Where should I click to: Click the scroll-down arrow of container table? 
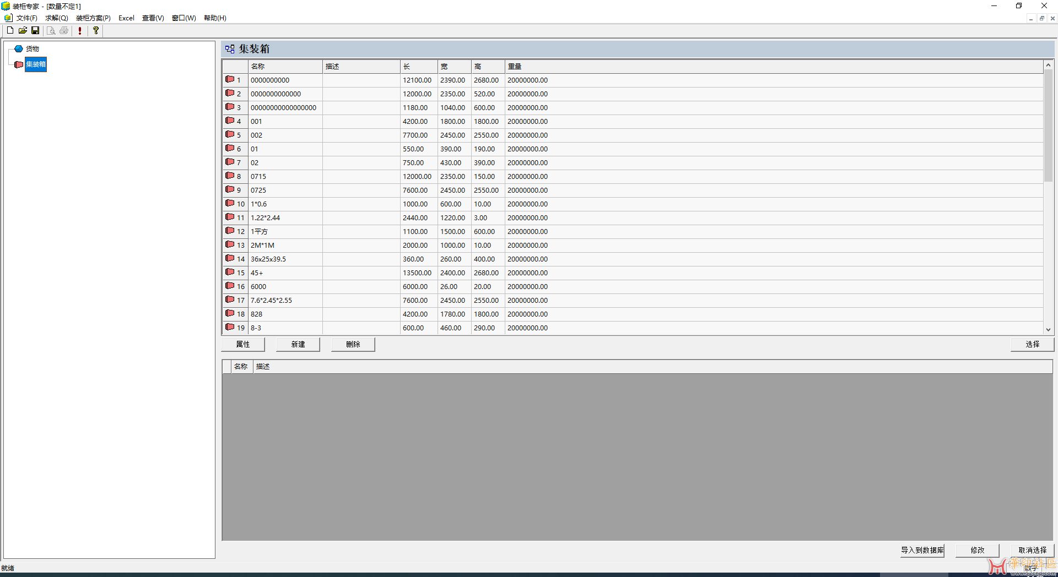pyautogui.click(x=1048, y=330)
